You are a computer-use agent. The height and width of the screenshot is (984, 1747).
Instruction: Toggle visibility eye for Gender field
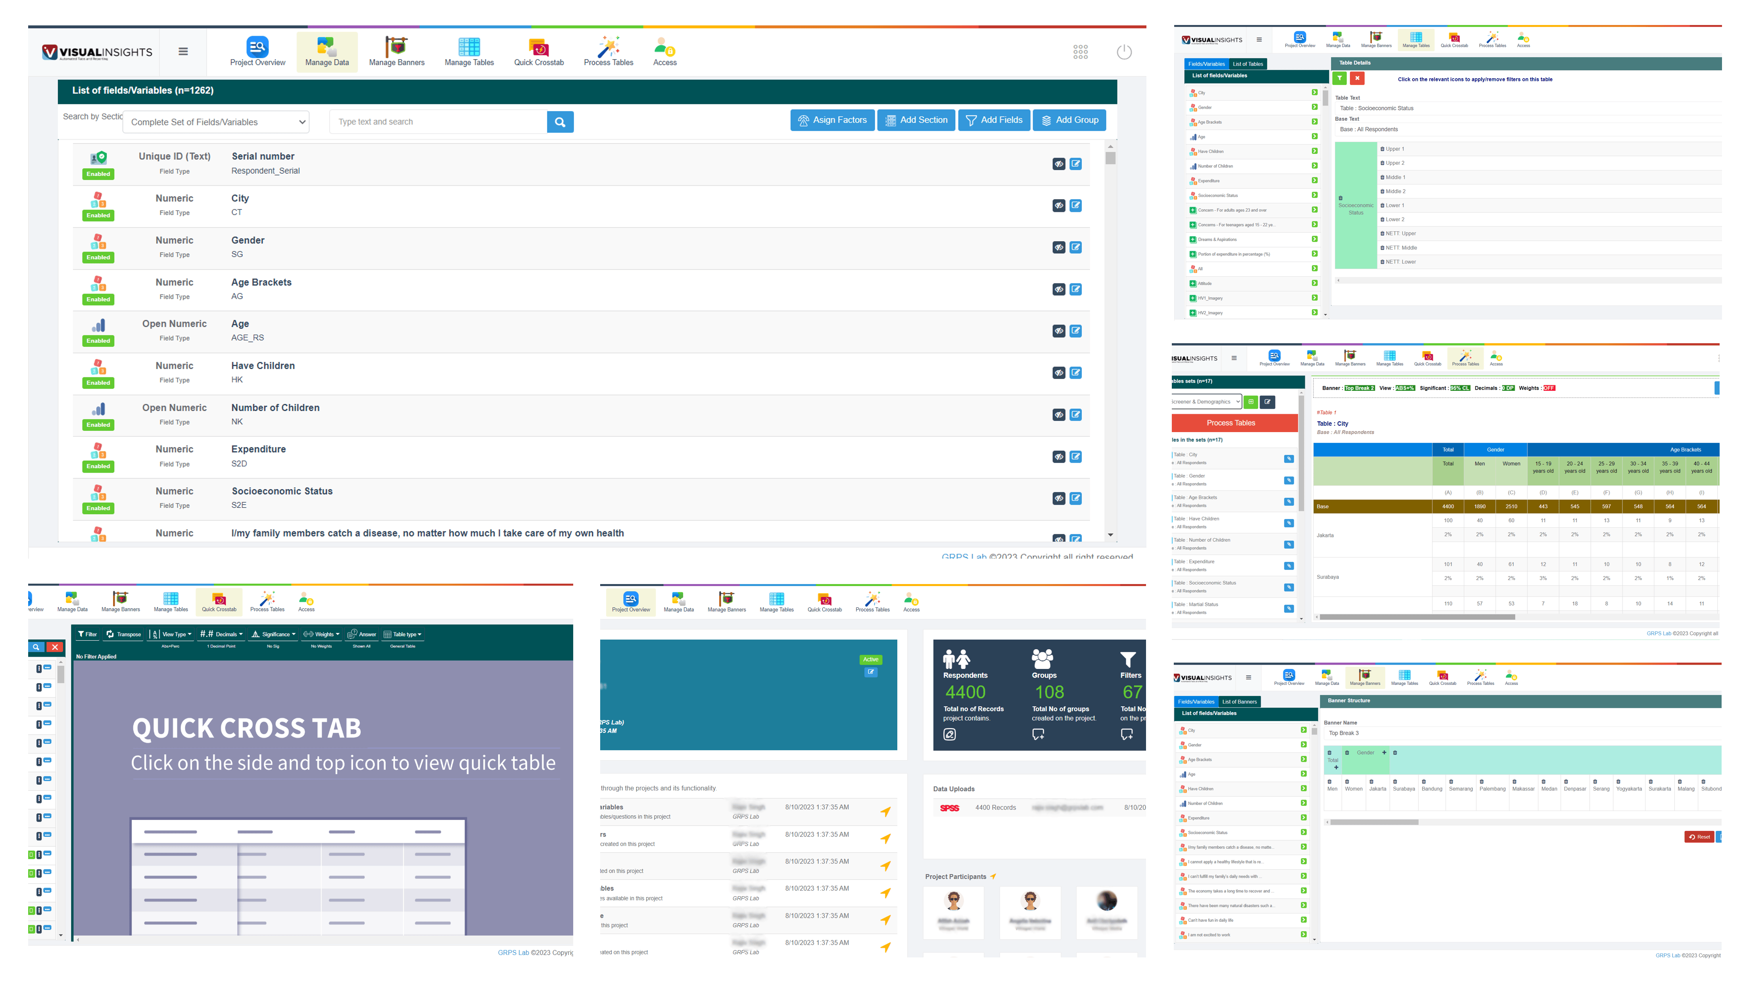(1059, 248)
